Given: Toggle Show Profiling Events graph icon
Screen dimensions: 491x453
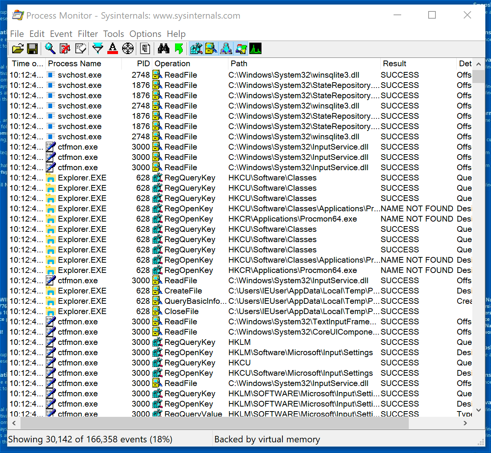Looking at the screenshot, I should click(x=255, y=49).
